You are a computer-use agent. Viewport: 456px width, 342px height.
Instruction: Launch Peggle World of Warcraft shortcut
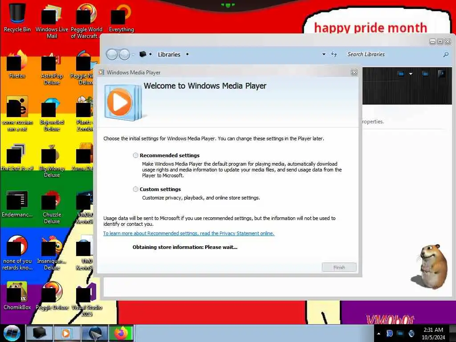86,21
